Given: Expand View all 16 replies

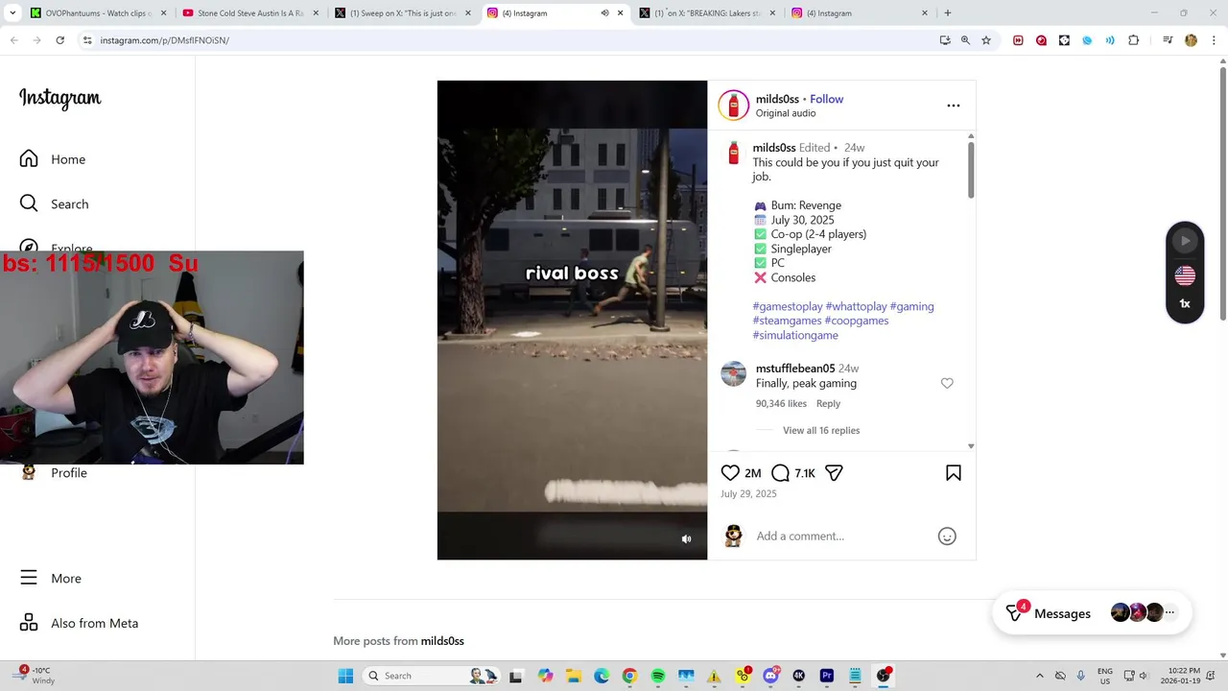Looking at the screenshot, I should (x=821, y=430).
